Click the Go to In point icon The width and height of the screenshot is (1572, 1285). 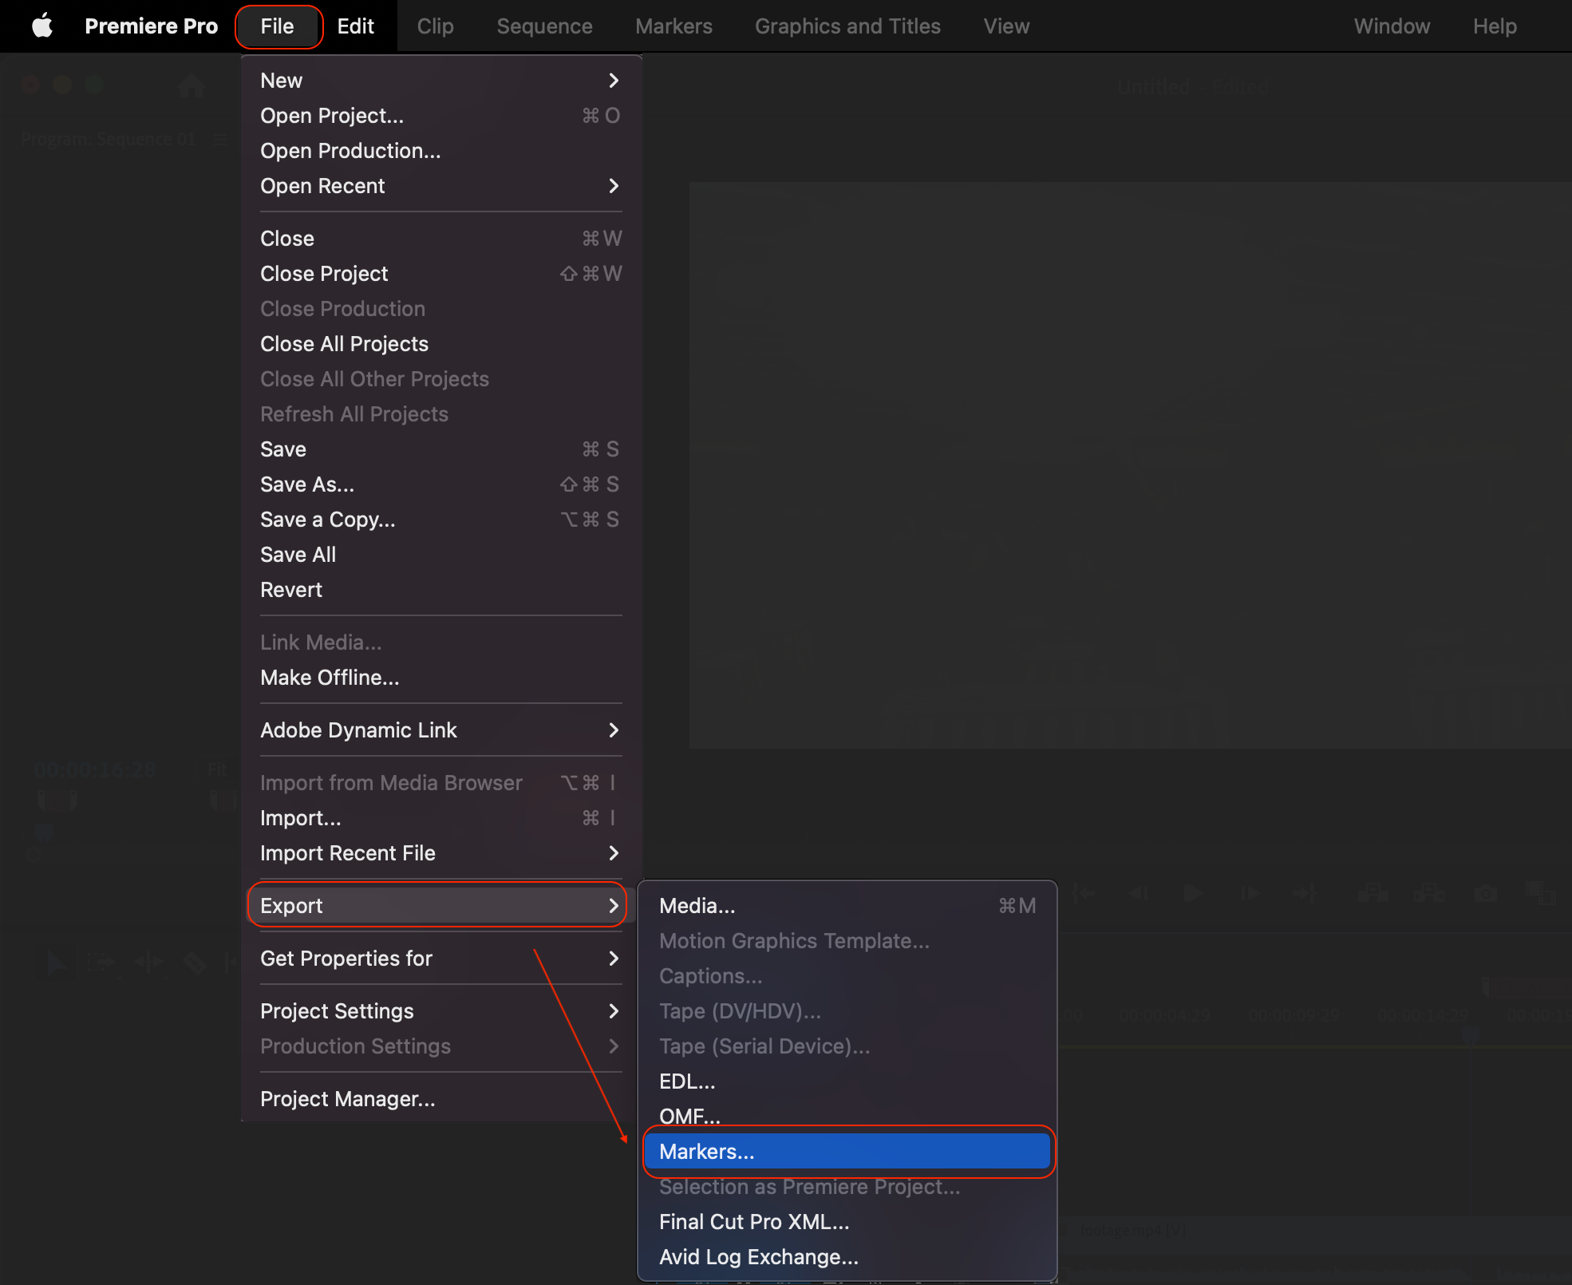pos(1085,893)
